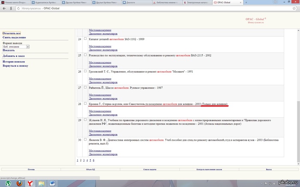Switch to Microsoft Word in taskbar

53,183
